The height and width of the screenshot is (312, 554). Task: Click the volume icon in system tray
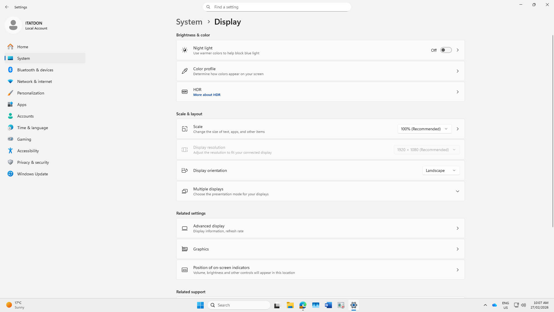(x=523, y=305)
